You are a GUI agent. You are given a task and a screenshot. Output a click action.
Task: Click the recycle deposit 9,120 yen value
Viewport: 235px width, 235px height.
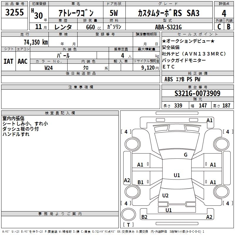tap(148, 68)
